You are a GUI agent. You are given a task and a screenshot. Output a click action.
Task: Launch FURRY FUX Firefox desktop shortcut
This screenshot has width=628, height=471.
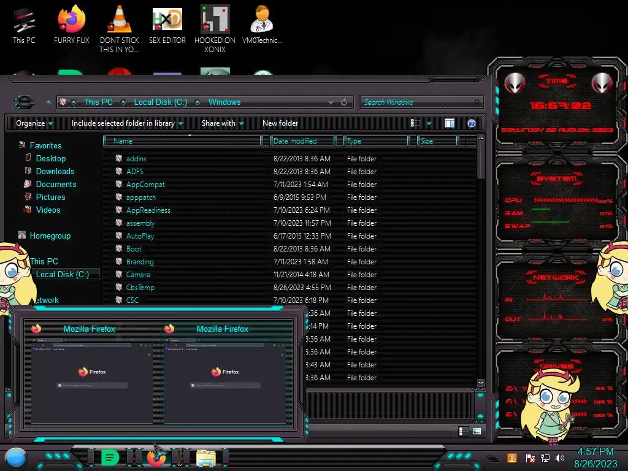coord(71,25)
